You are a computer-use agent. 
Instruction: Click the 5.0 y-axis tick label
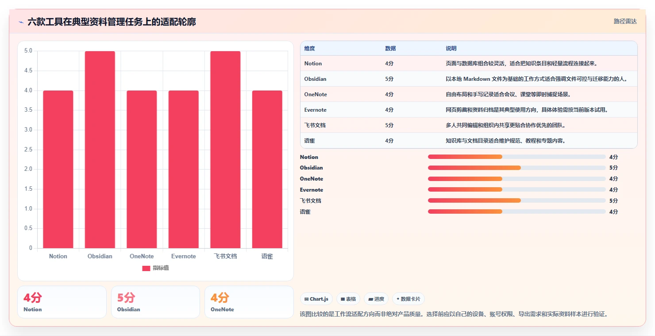28,51
